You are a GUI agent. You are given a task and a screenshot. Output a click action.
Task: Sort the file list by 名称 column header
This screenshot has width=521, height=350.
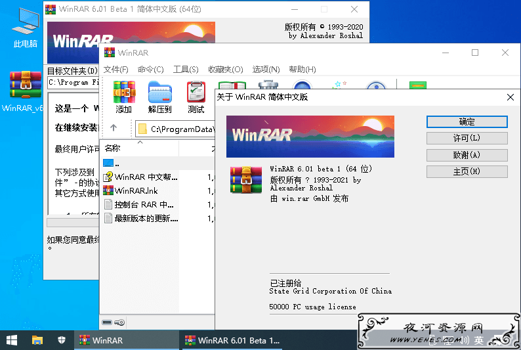click(x=140, y=148)
